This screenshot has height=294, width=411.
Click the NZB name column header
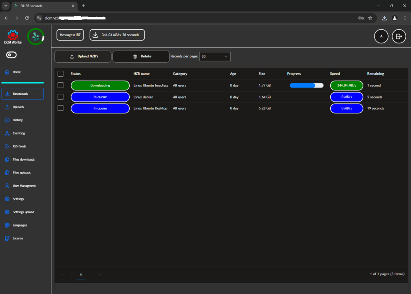(x=142, y=73)
